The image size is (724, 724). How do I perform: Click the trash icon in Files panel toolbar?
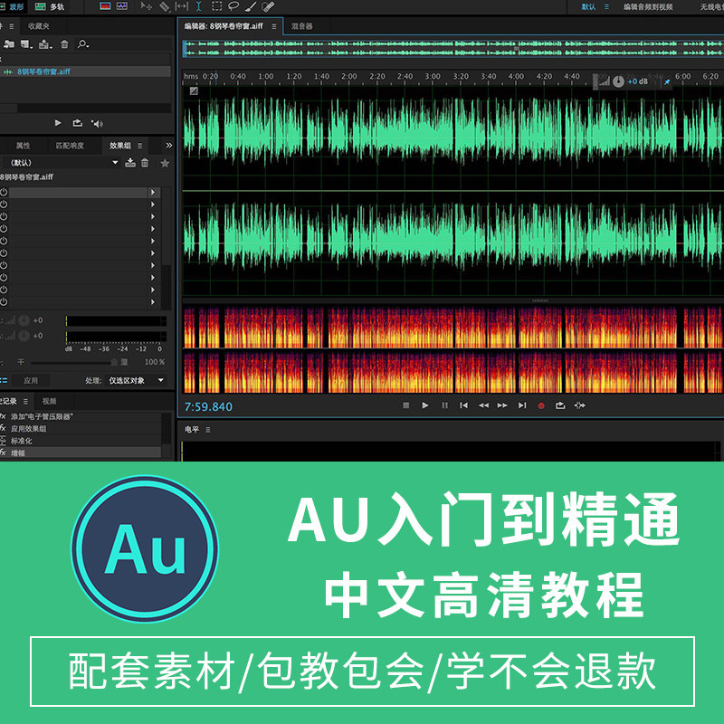pos(64,44)
